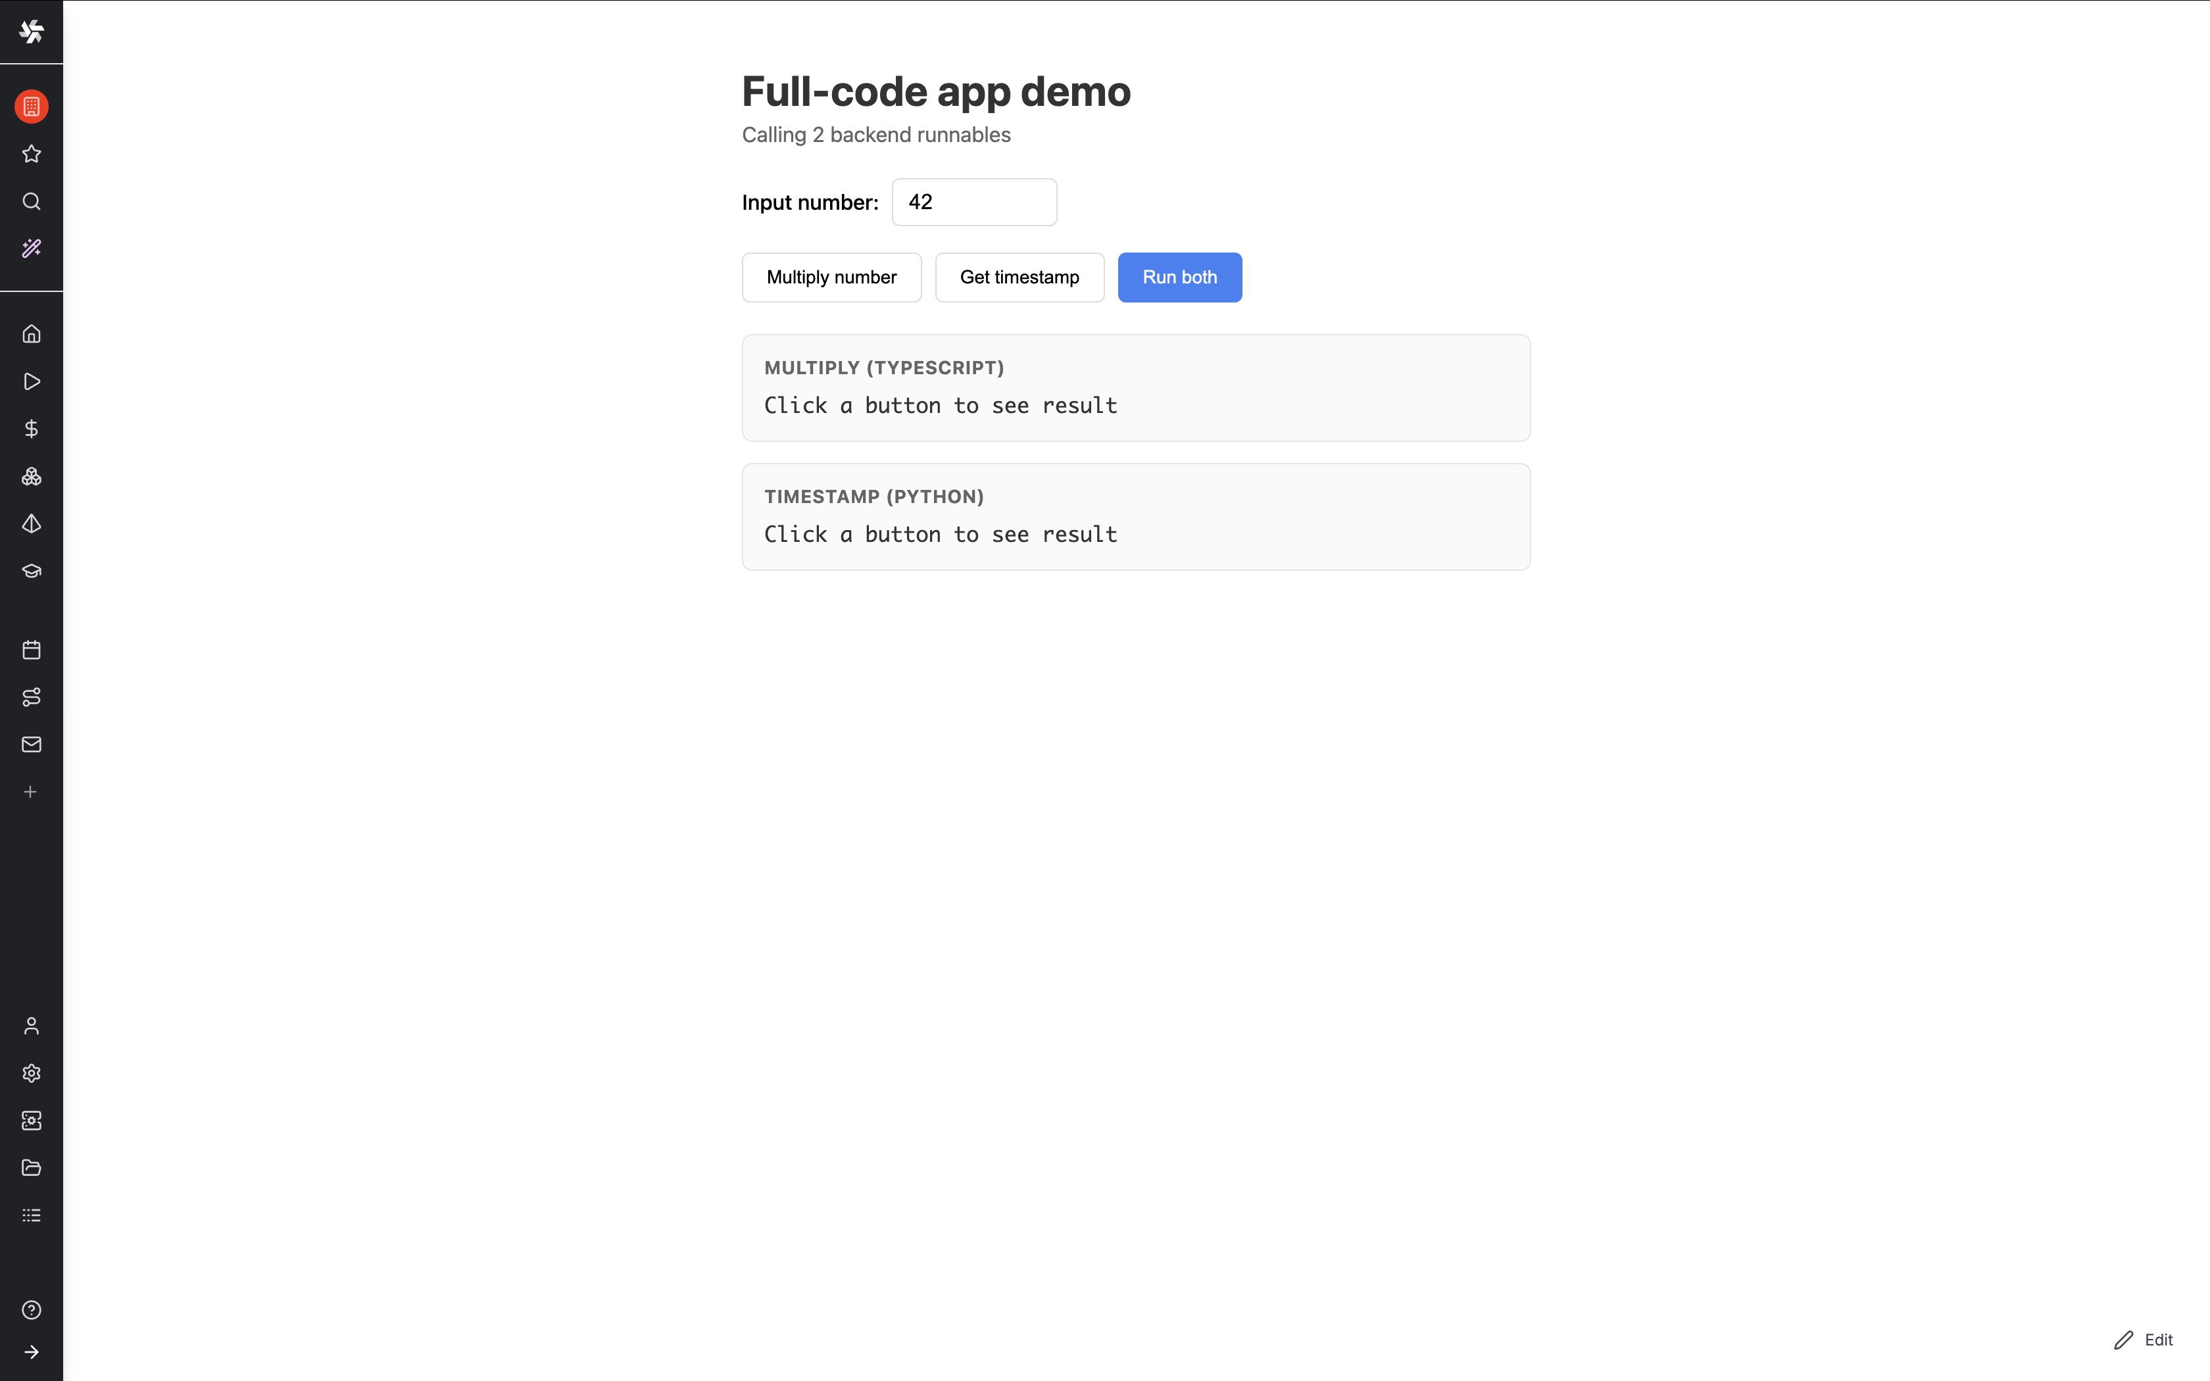Open the user account icon

click(x=32, y=1026)
